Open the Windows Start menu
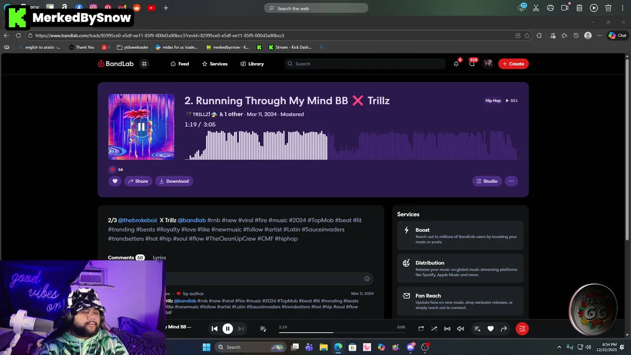 coord(206,347)
